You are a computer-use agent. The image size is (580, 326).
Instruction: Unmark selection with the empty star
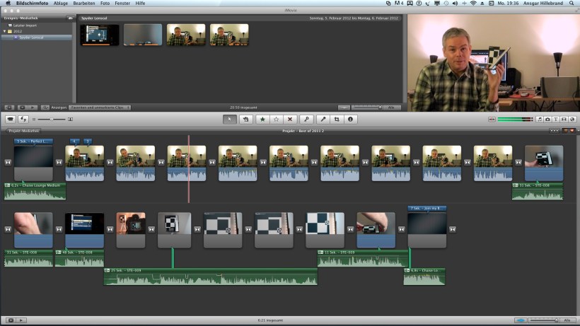(x=277, y=119)
